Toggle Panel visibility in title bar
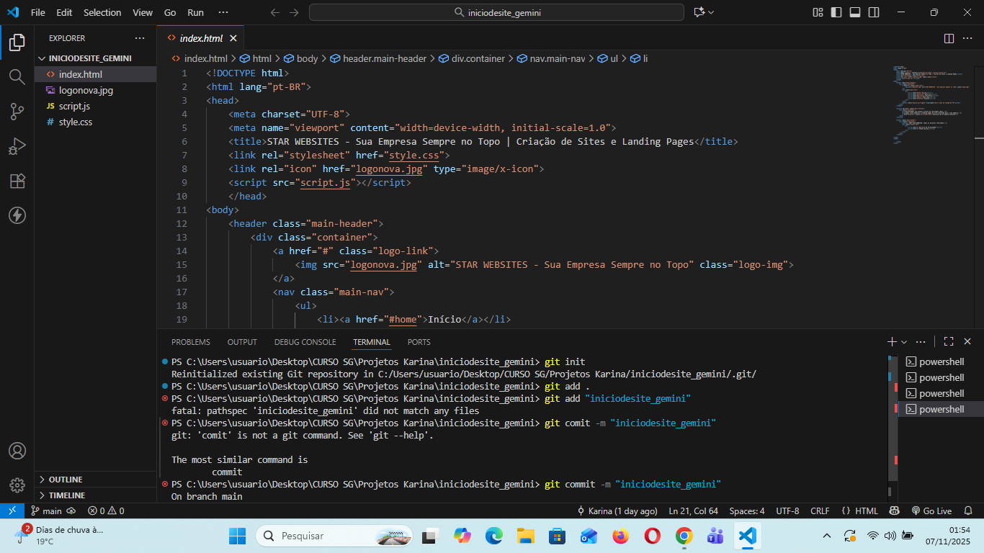Viewport: 984px width, 553px height. [x=855, y=12]
